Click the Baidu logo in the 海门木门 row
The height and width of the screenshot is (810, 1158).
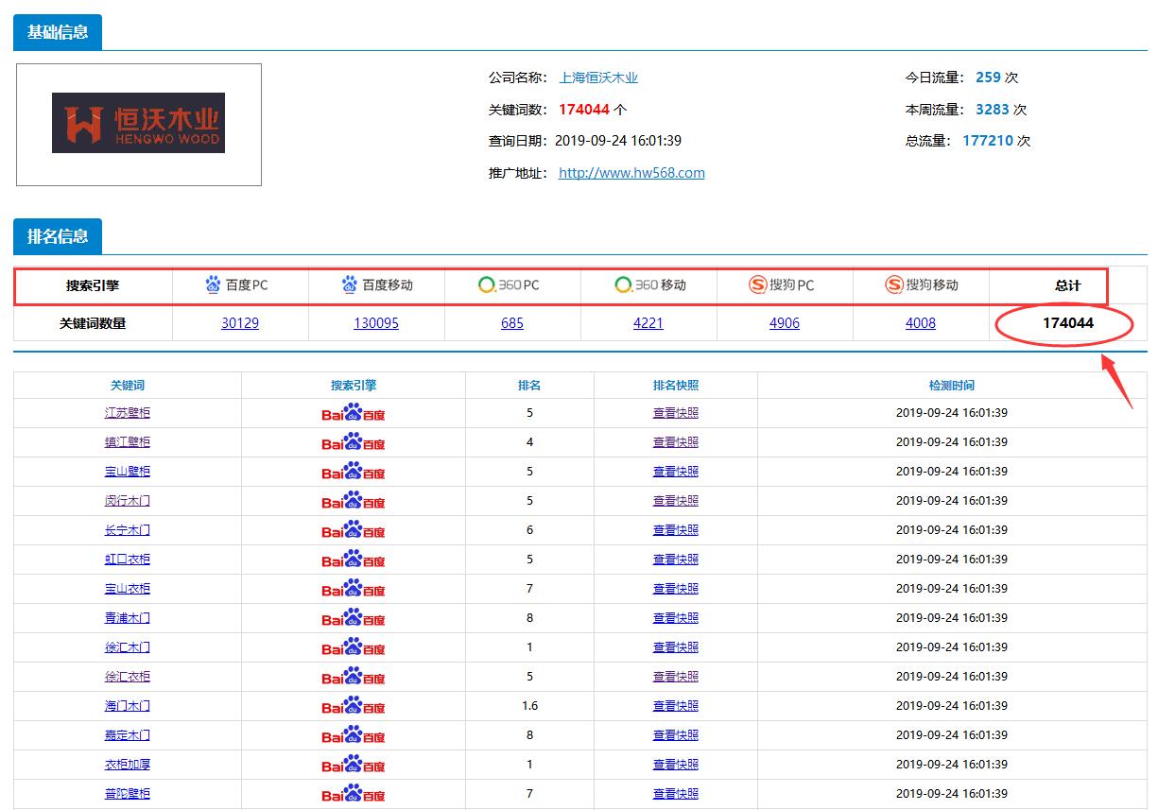354,706
